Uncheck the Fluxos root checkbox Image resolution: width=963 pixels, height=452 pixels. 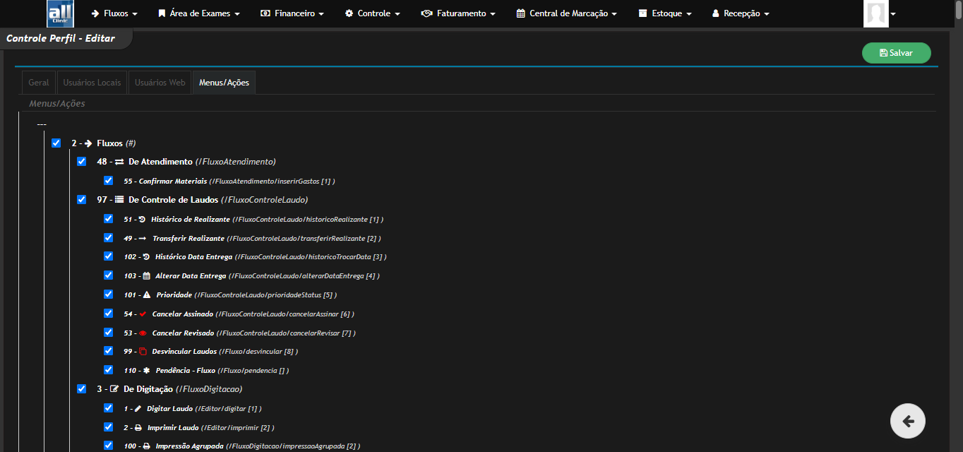coord(56,143)
